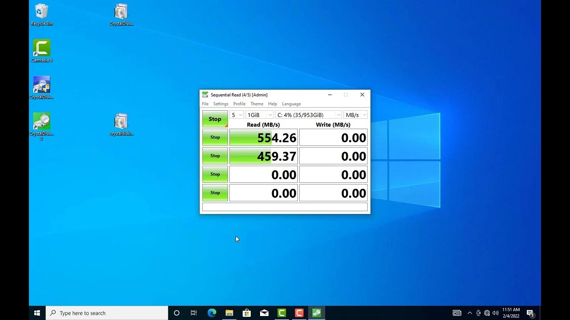Open the green Camtasia taskbar icon
570x320 pixels.
coord(281,313)
